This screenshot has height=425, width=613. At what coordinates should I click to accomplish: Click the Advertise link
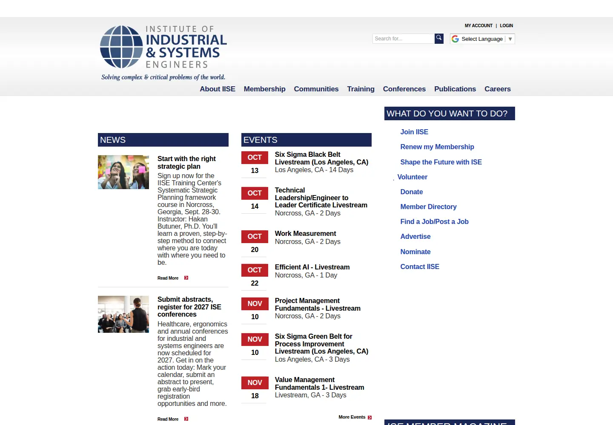(x=415, y=236)
